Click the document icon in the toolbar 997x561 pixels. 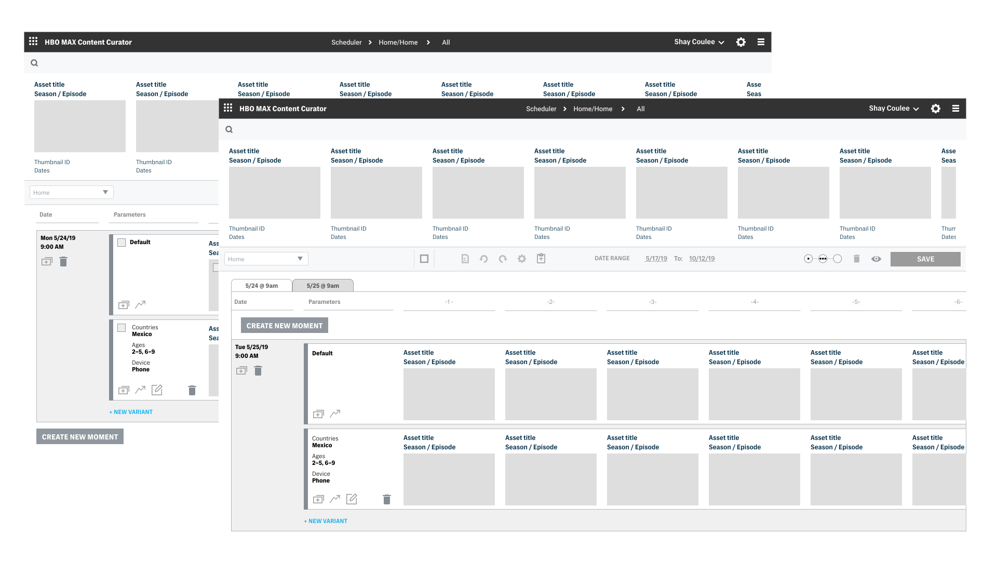[465, 259]
